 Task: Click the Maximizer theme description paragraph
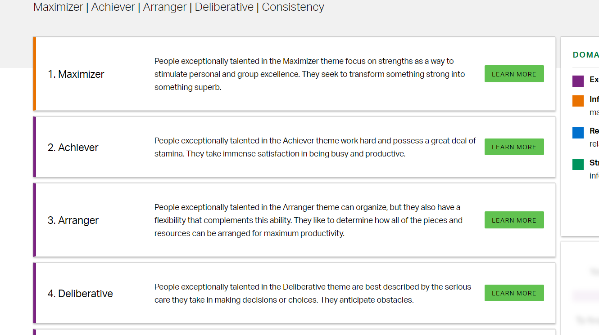[x=310, y=74]
